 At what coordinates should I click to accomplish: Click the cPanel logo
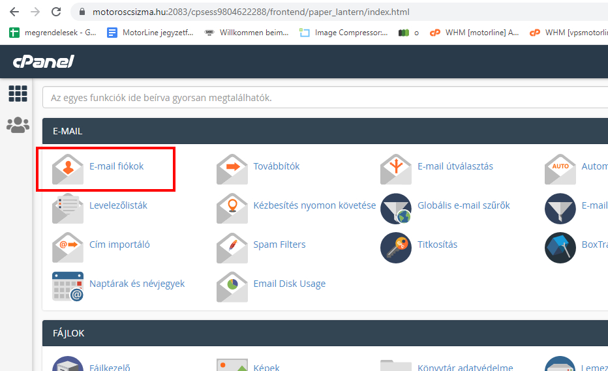pyautogui.click(x=43, y=62)
